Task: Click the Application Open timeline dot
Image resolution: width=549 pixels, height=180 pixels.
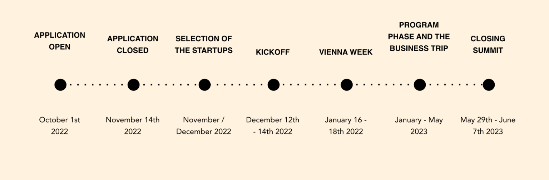Action: pos(60,85)
